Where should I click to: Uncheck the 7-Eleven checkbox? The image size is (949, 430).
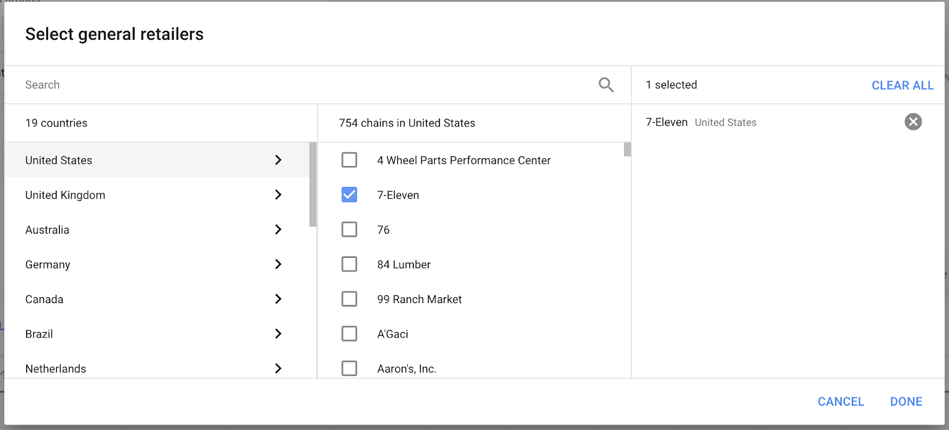pos(349,195)
